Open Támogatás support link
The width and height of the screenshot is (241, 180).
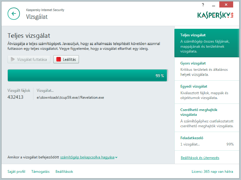[40, 172]
